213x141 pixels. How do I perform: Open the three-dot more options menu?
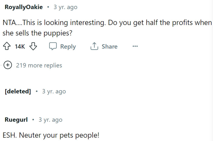(135, 47)
